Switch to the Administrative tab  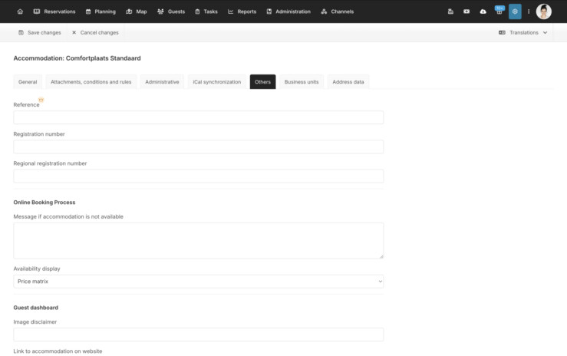[x=162, y=81]
